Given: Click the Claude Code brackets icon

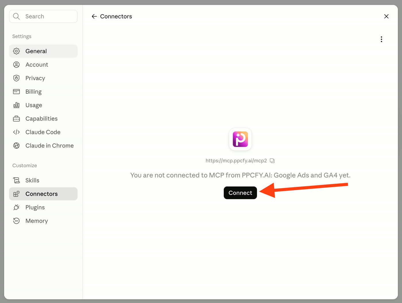Looking at the screenshot, I should [16, 132].
